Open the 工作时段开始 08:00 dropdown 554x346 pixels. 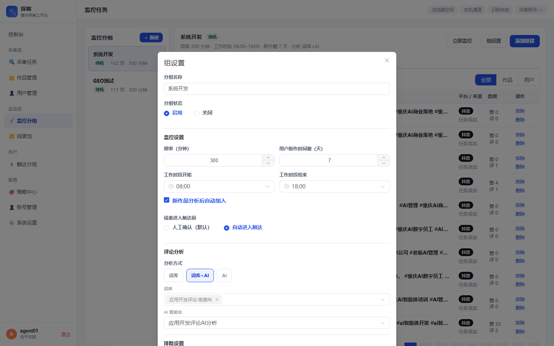point(219,186)
